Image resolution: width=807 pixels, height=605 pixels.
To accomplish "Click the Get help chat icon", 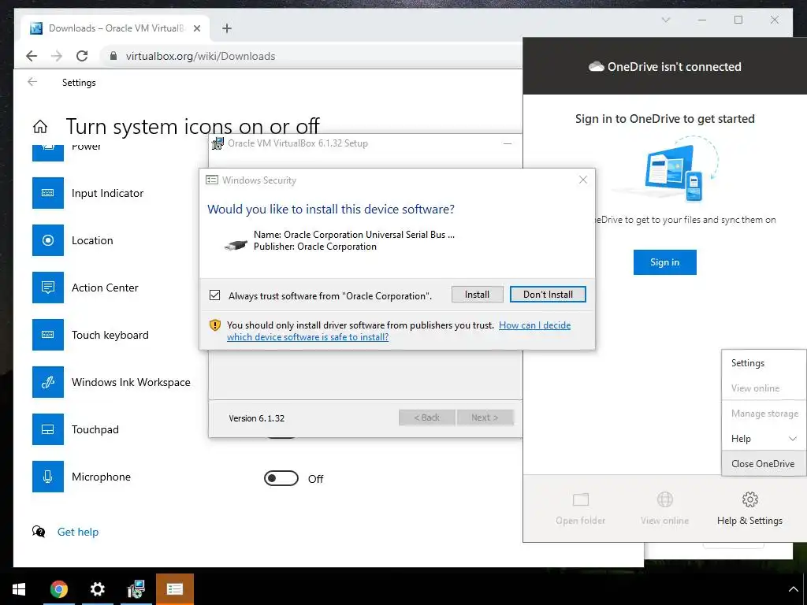I will pos(39,532).
